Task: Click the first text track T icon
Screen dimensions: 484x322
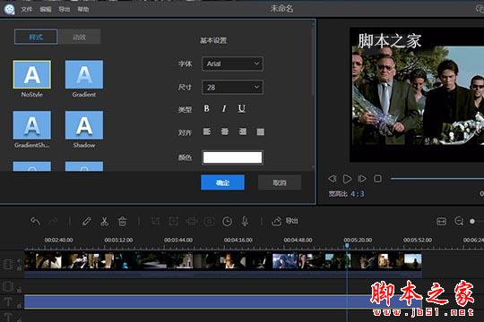Action: click(8, 301)
